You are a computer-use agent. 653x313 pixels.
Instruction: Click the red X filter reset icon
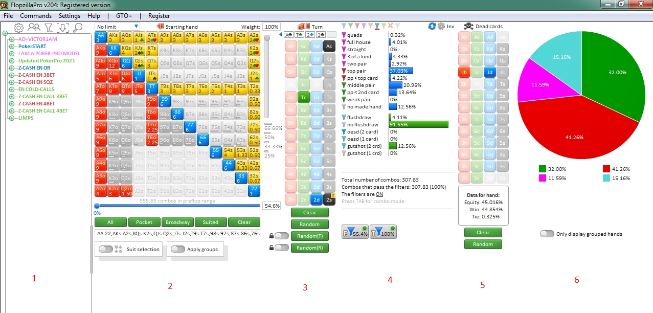(x=391, y=26)
